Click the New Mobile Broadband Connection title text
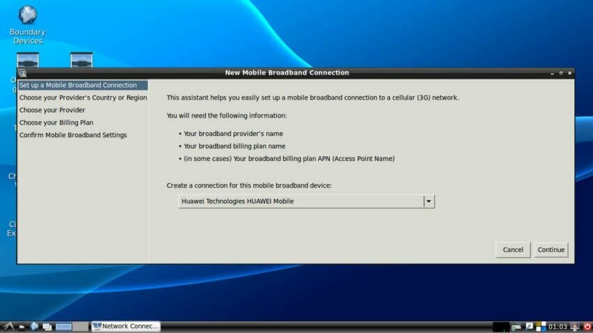The width and height of the screenshot is (593, 333). (287, 72)
